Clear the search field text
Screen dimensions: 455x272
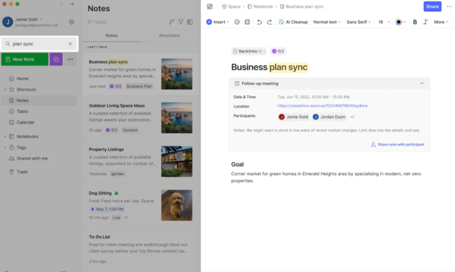70,44
